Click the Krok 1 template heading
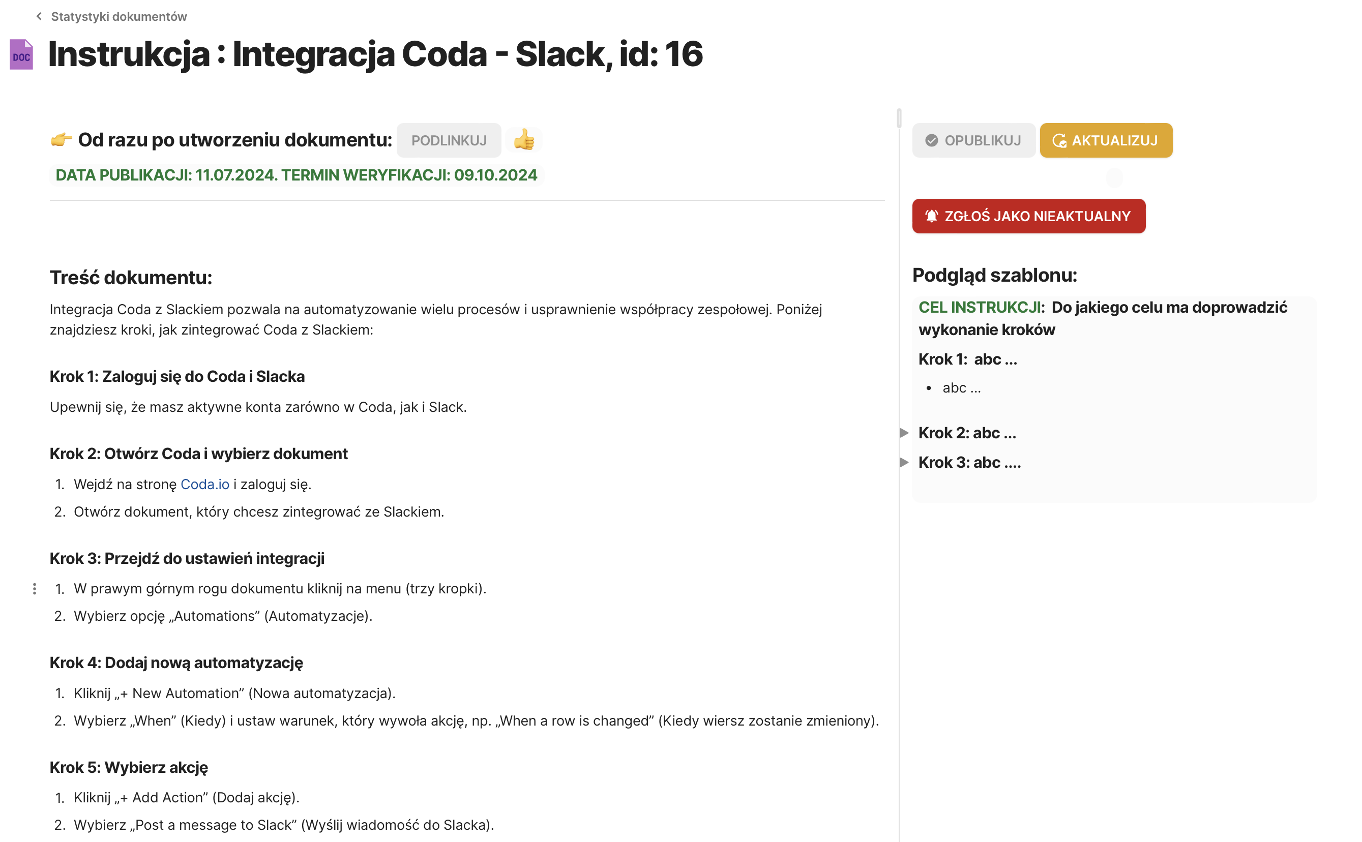The height and width of the screenshot is (842, 1362). pyautogui.click(x=968, y=359)
